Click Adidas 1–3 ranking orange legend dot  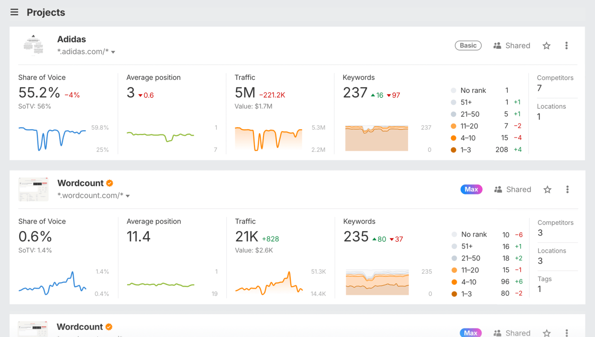[x=453, y=150]
